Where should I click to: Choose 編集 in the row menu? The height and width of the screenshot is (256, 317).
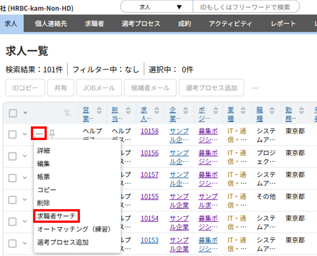click(44, 164)
